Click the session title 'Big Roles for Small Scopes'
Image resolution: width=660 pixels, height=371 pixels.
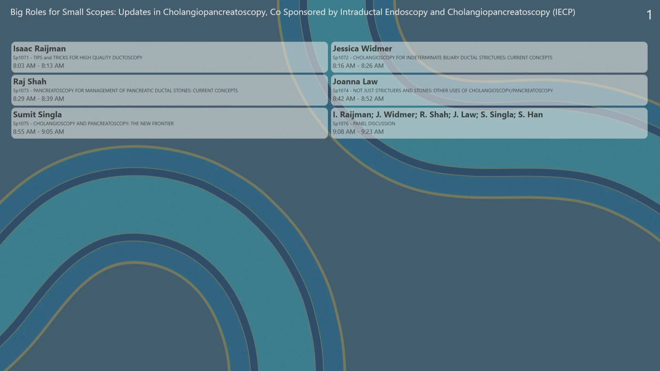293,12
